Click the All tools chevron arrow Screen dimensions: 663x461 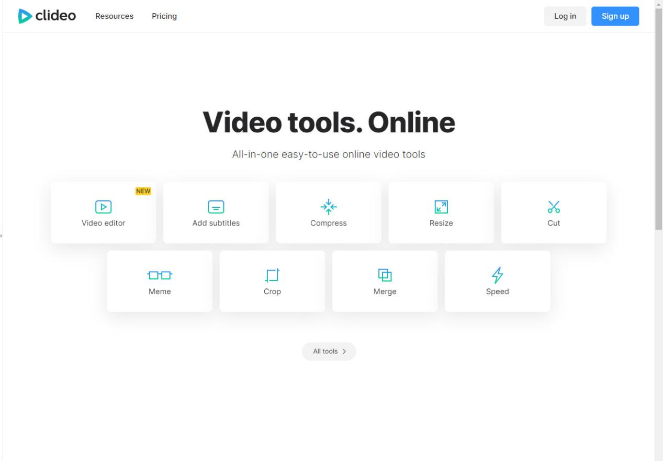tap(344, 352)
